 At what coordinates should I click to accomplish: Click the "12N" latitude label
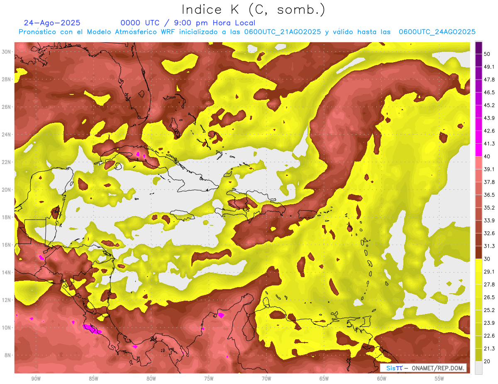coord(6,300)
